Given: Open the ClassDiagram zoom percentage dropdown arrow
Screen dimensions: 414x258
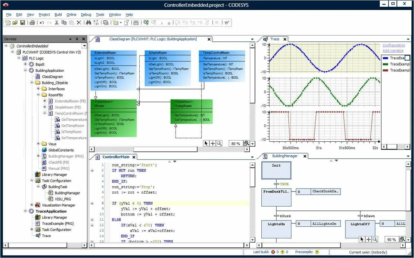Looking at the screenshot, I should pyautogui.click(x=253, y=144).
